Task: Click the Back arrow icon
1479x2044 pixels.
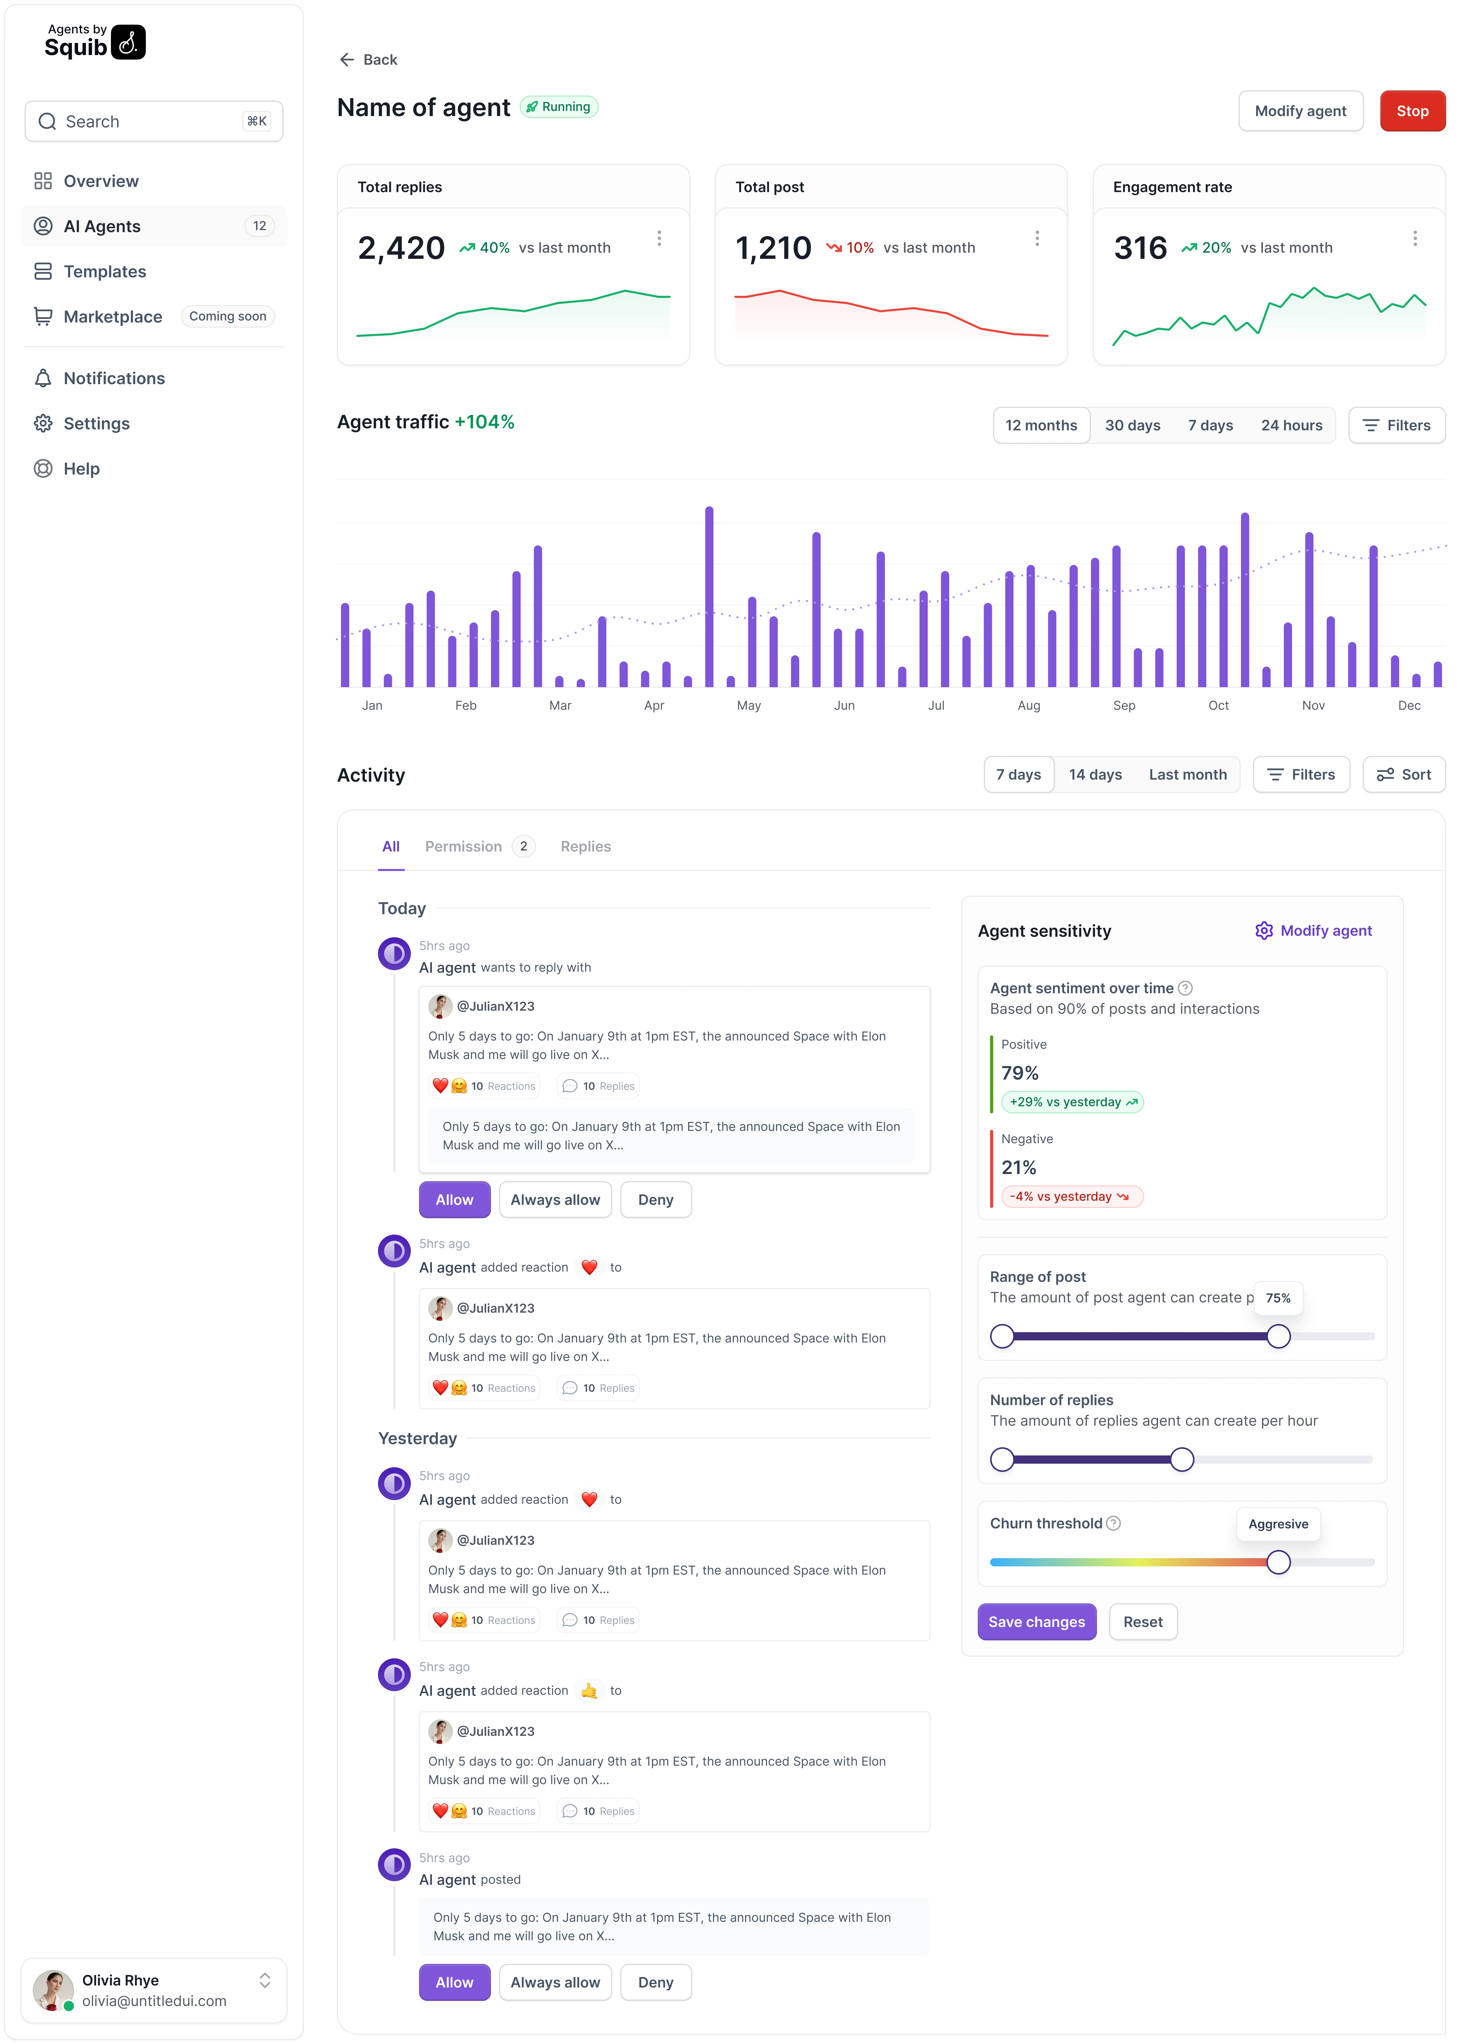Action: [x=347, y=60]
